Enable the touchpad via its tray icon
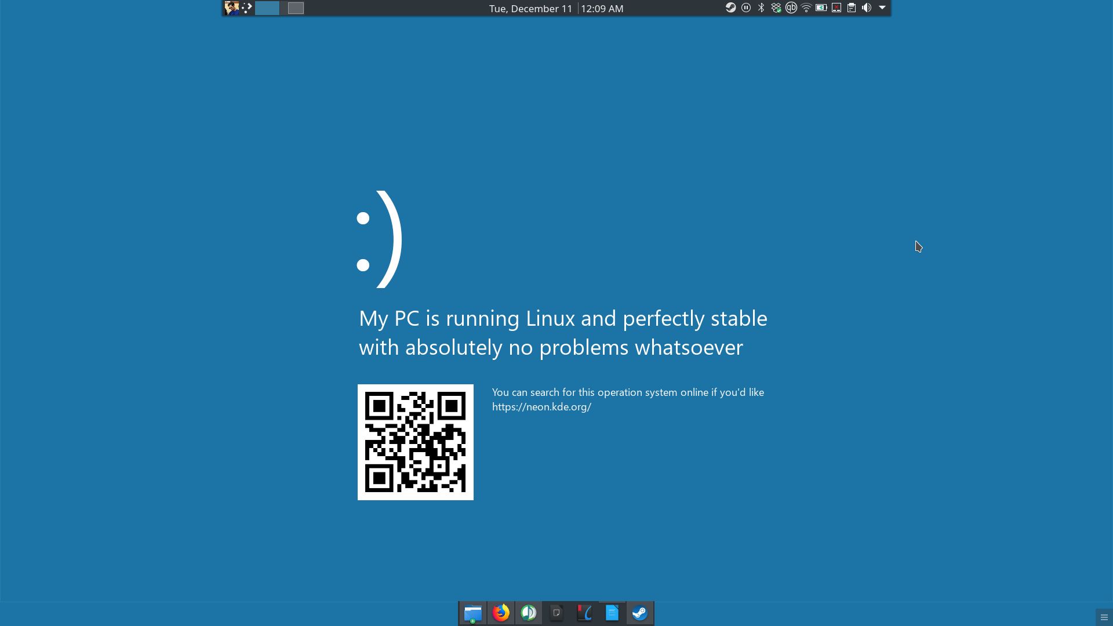The width and height of the screenshot is (1113, 626). (x=836, y=8)
